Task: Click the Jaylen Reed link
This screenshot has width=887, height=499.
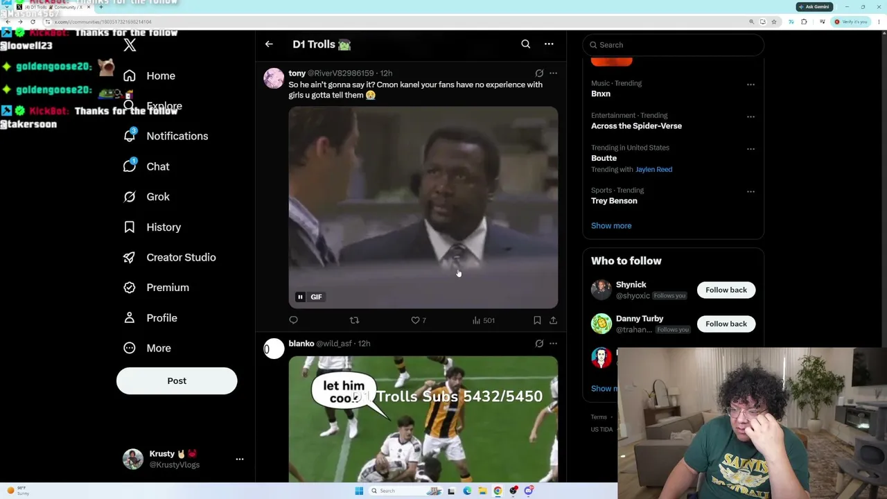Action: 653,169
